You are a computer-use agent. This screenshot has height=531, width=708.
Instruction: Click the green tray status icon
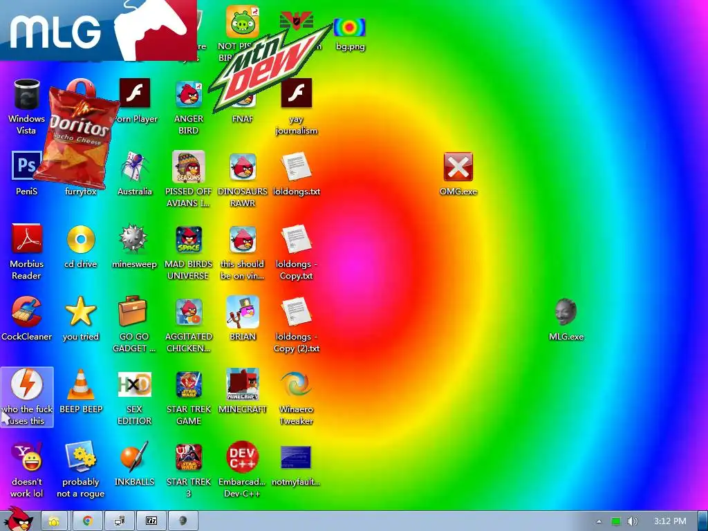(616, 521)
